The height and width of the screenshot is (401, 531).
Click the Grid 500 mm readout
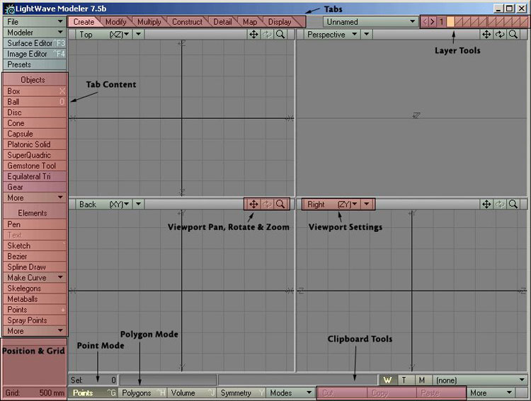(x=34, y=393)
